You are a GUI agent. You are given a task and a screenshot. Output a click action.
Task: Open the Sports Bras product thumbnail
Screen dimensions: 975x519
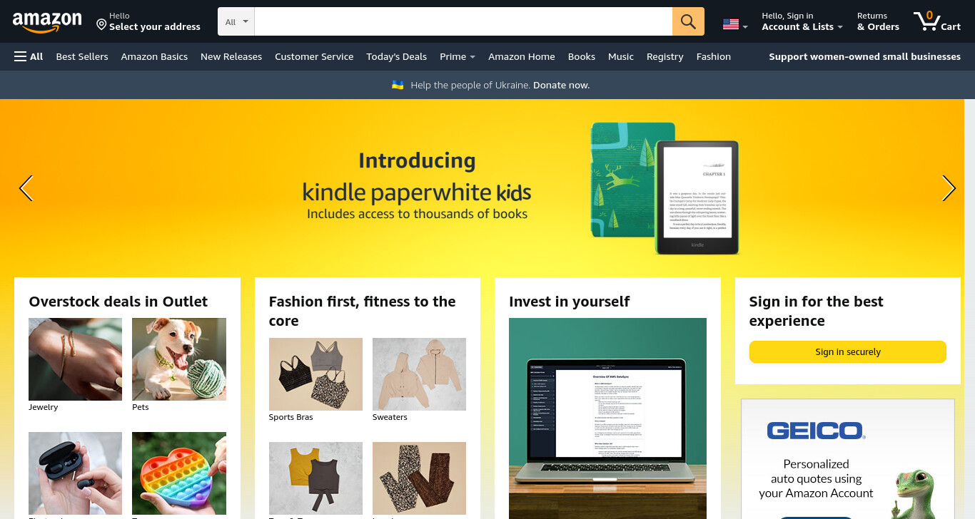pos(315,374)
